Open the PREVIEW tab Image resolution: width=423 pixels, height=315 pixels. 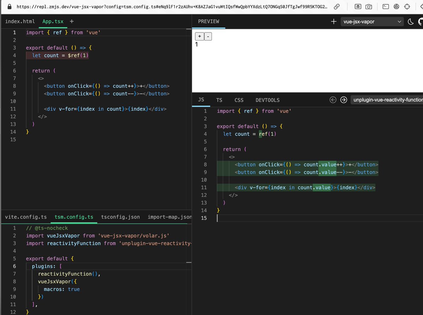[208, 21]
